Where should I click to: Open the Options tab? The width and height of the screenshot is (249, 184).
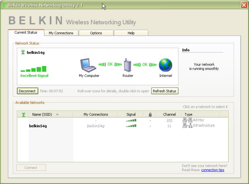tap(96, 33)
